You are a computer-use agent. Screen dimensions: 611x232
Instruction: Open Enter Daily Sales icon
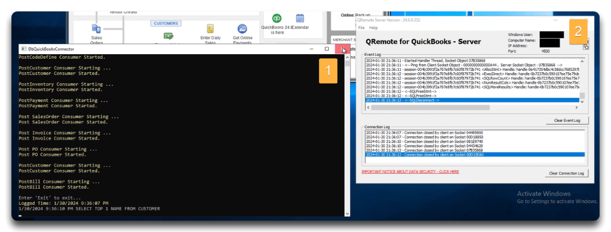point(210,29)
